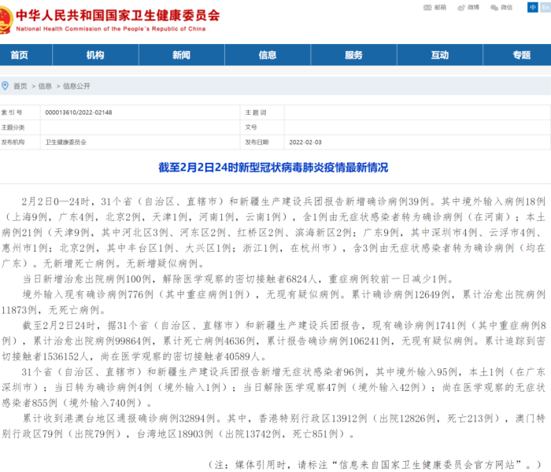Click the 卫生健康委员会 issuer value
The height and width of the screenshot is (472, 551).
65,142
